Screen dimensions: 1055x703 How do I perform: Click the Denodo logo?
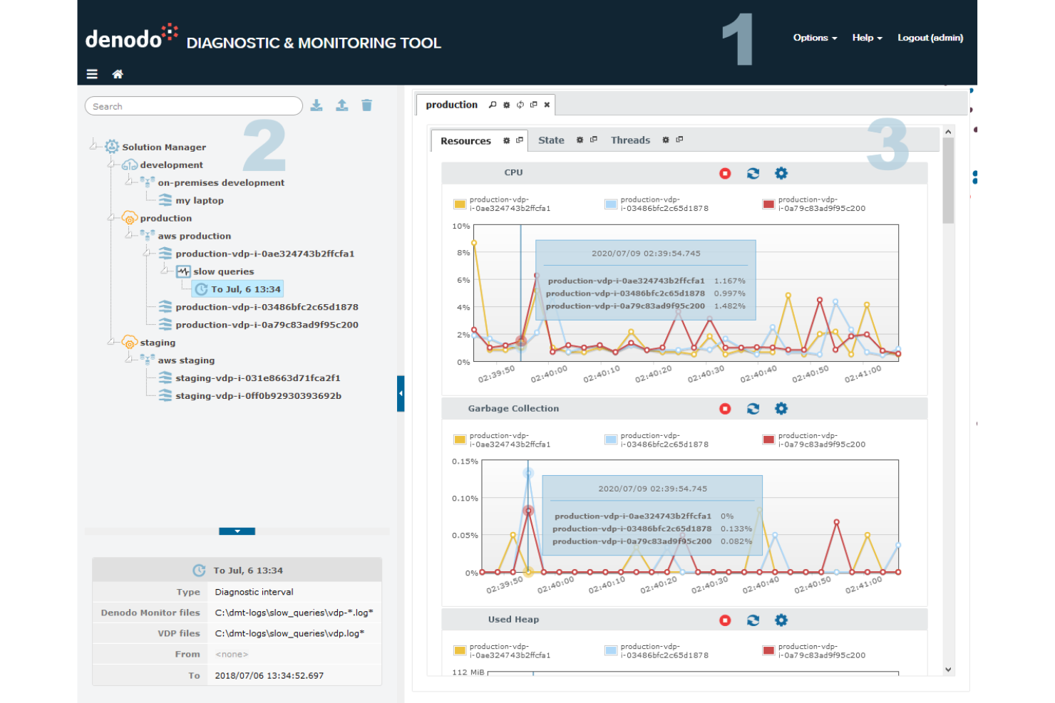tap(132, 36)
